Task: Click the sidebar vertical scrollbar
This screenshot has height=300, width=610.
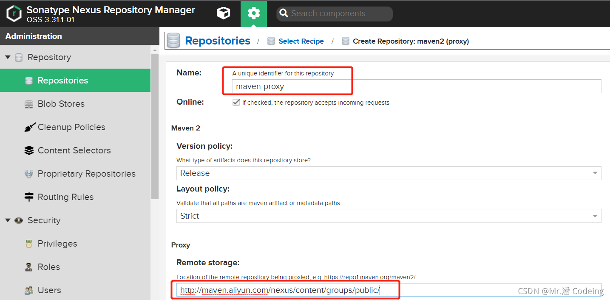Action: 155,127
